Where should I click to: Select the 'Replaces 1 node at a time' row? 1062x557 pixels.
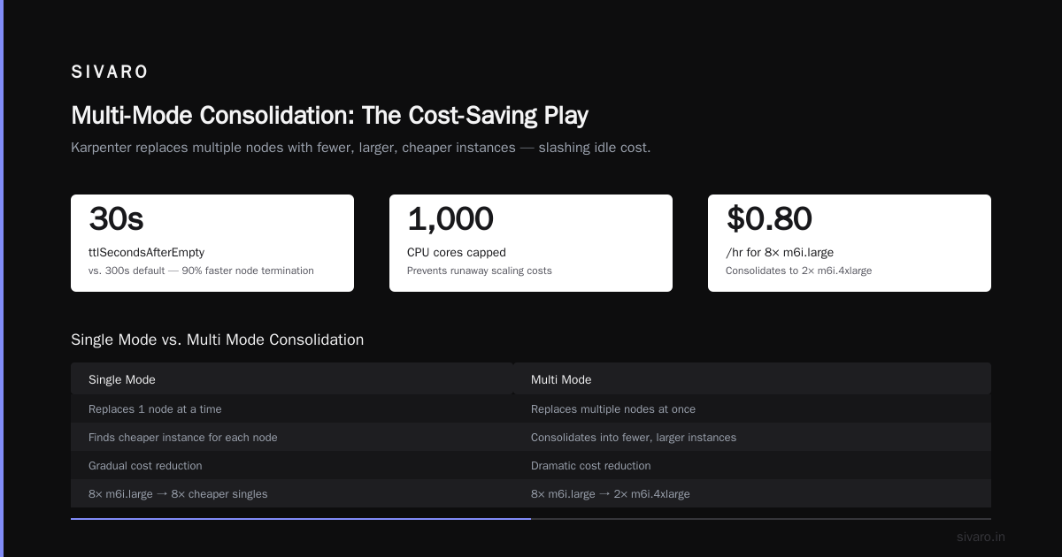coord(292,408)
